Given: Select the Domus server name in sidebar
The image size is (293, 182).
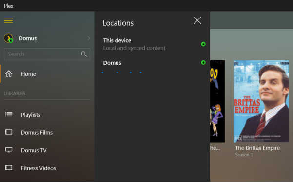Looking at the screenshot, I should click(28, 38).
